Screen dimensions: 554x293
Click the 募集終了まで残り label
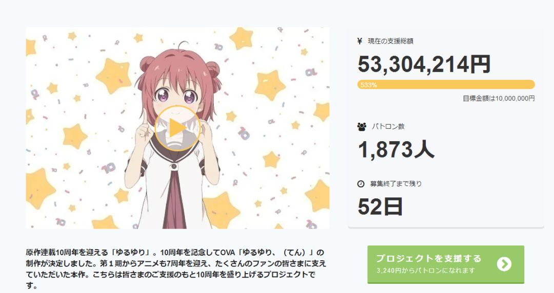pos(395,184)
